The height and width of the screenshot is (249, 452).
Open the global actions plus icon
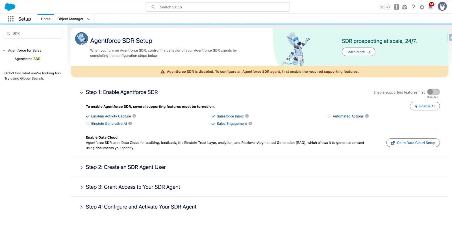pyautogui.click(x=397, y=7)
